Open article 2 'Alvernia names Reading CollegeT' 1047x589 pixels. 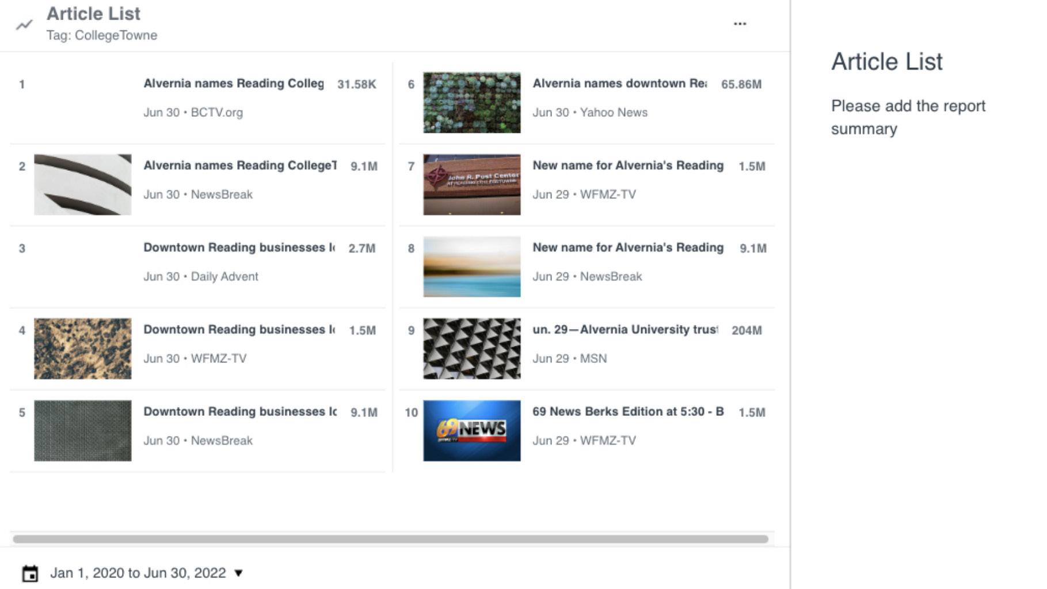(241, 166)
